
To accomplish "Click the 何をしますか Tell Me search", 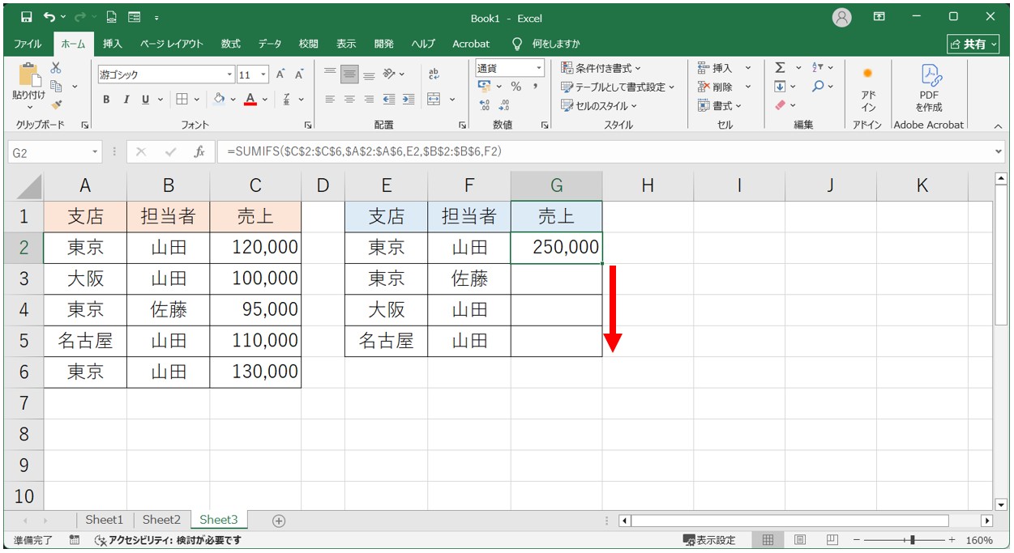I will click(x=546, y=44).
